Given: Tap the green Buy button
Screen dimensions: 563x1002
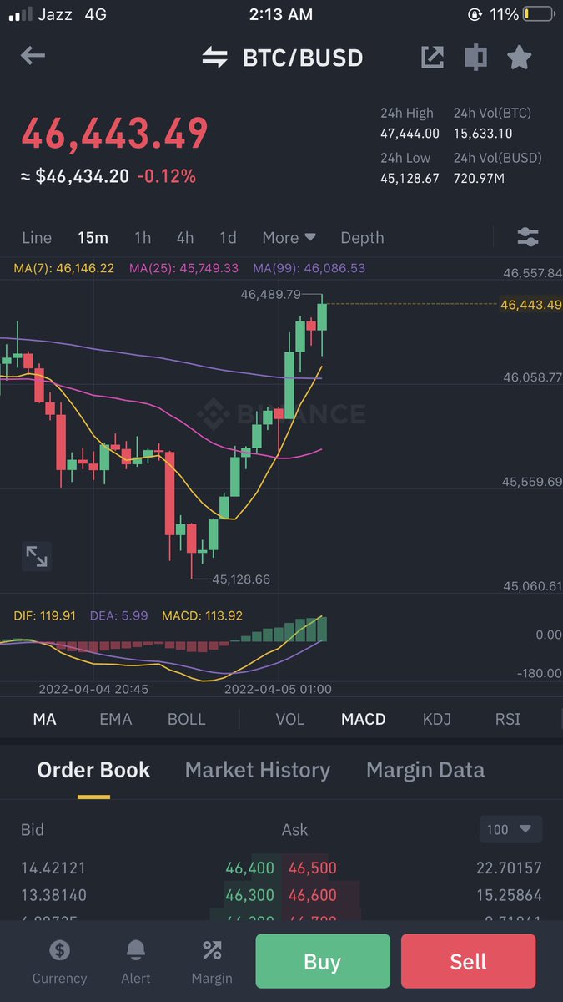Looking at the screenshot, I should [x=323, y=962].
